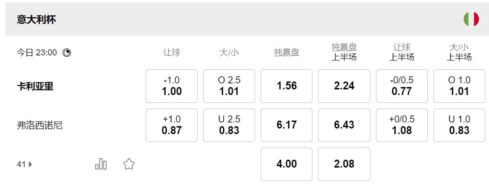489x189 pixels.
Task: Toggle the favorite star for this match
Action: pyautogui.click(x=129, y=164)
